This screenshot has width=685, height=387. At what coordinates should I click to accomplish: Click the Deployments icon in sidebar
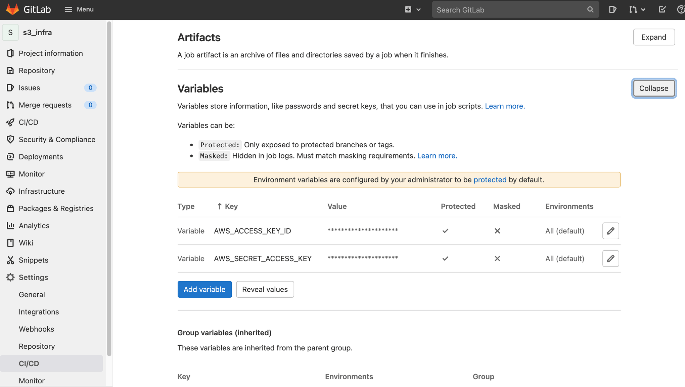point(10,157)
